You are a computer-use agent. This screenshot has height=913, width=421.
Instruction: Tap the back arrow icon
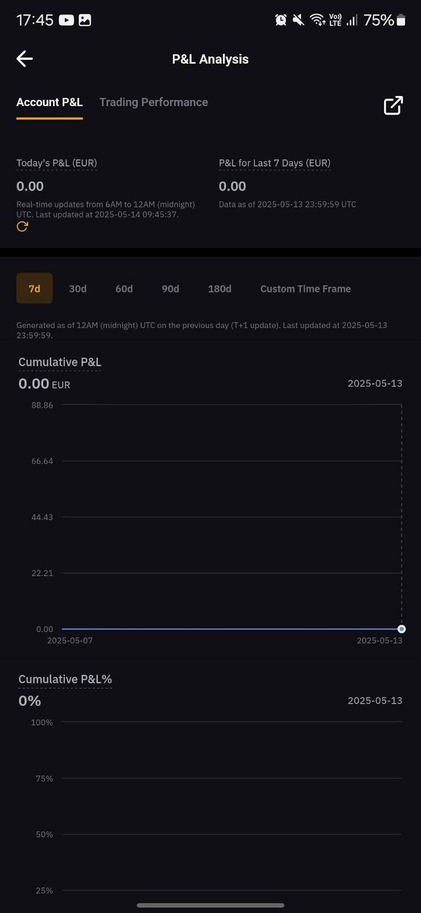click(x=25, y=59)
